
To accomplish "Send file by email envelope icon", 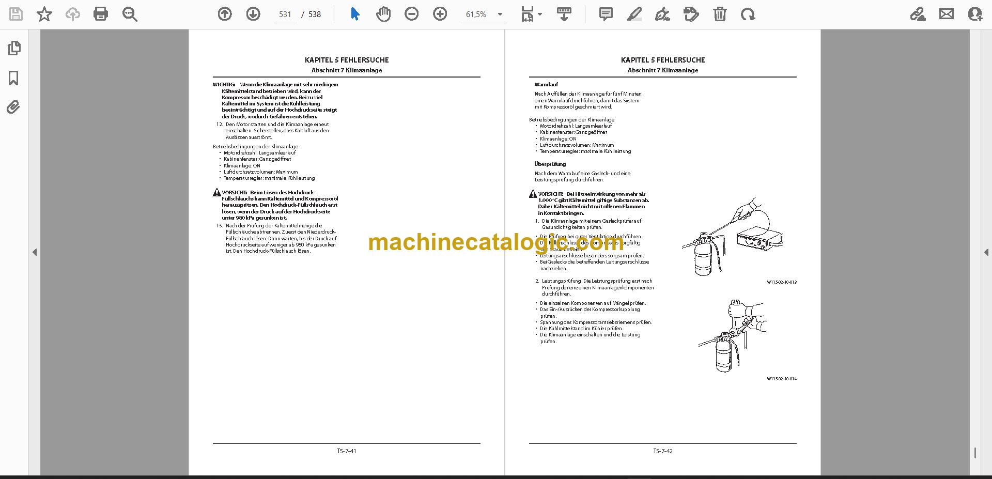I will pos(947,14).
